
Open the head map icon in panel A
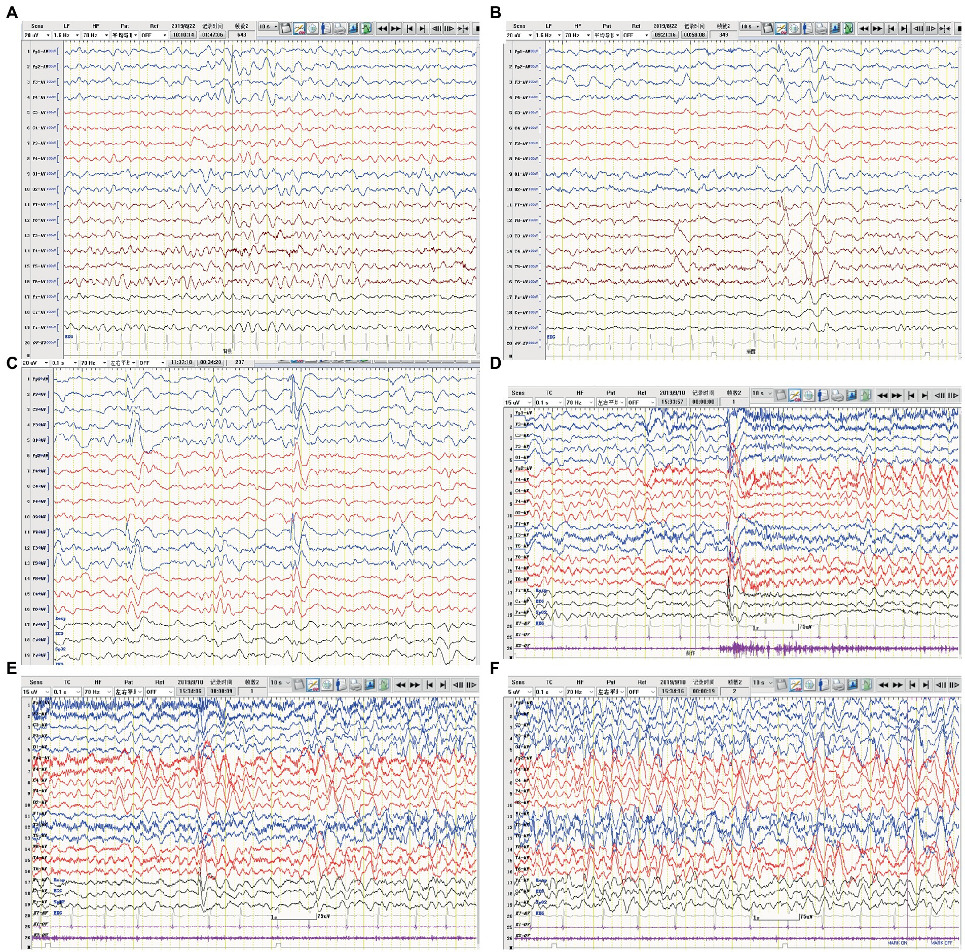click(312, 28)
